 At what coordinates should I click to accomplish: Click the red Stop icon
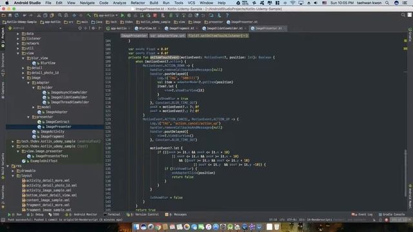point(155,15)
